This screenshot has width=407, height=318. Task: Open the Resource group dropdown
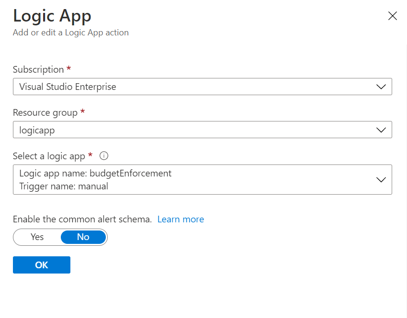pos(202,130)
